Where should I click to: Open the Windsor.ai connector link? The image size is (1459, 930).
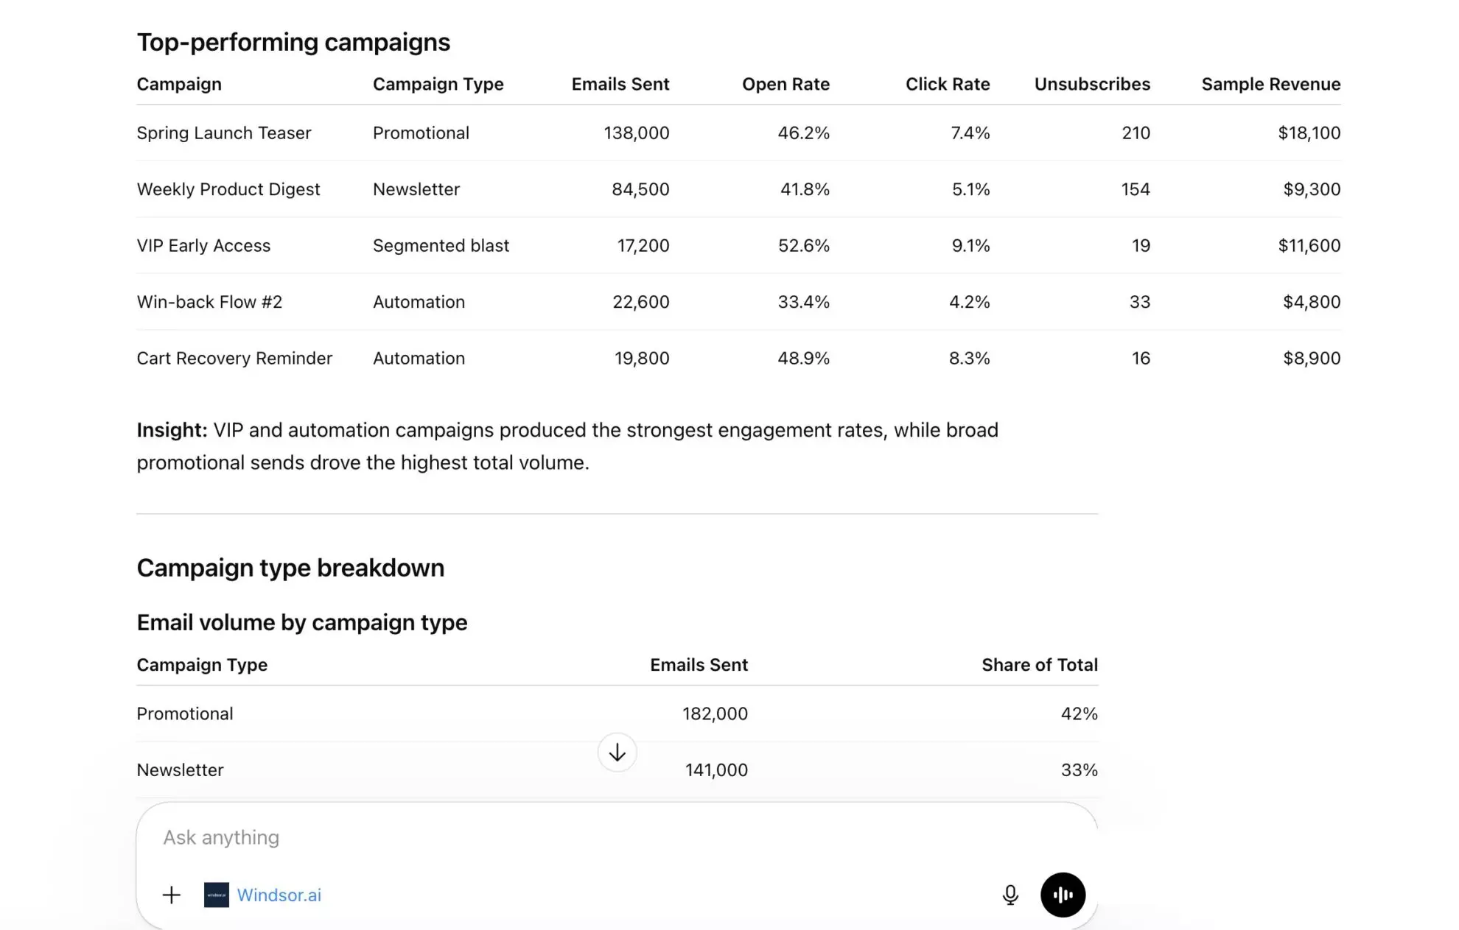(x=279, y=895)
